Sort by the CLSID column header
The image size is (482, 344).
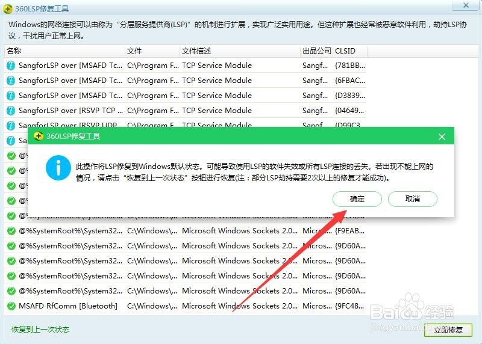pyautogui.click(x=350, y=51)
